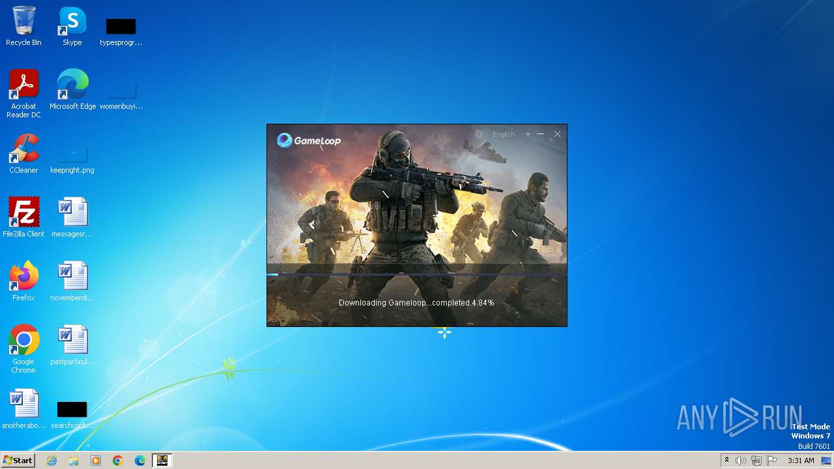This screenshot has width=834, height=469.
Task: Select the womenbuyi... desktop file
Action: pos(121,96)
